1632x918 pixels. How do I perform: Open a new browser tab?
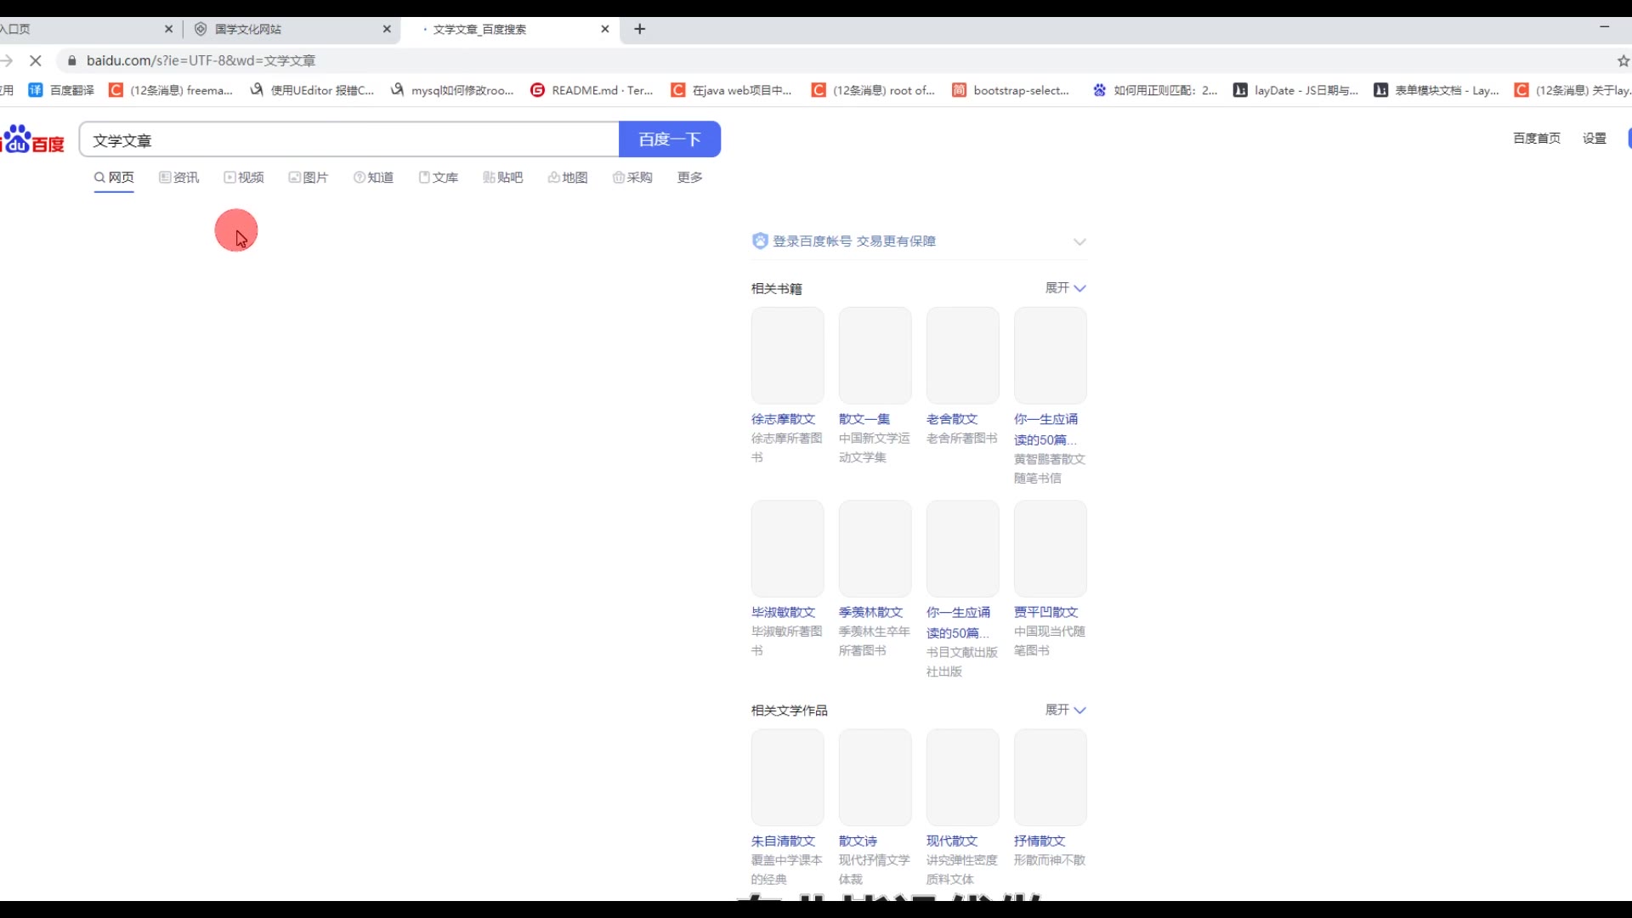click(640, 29)
